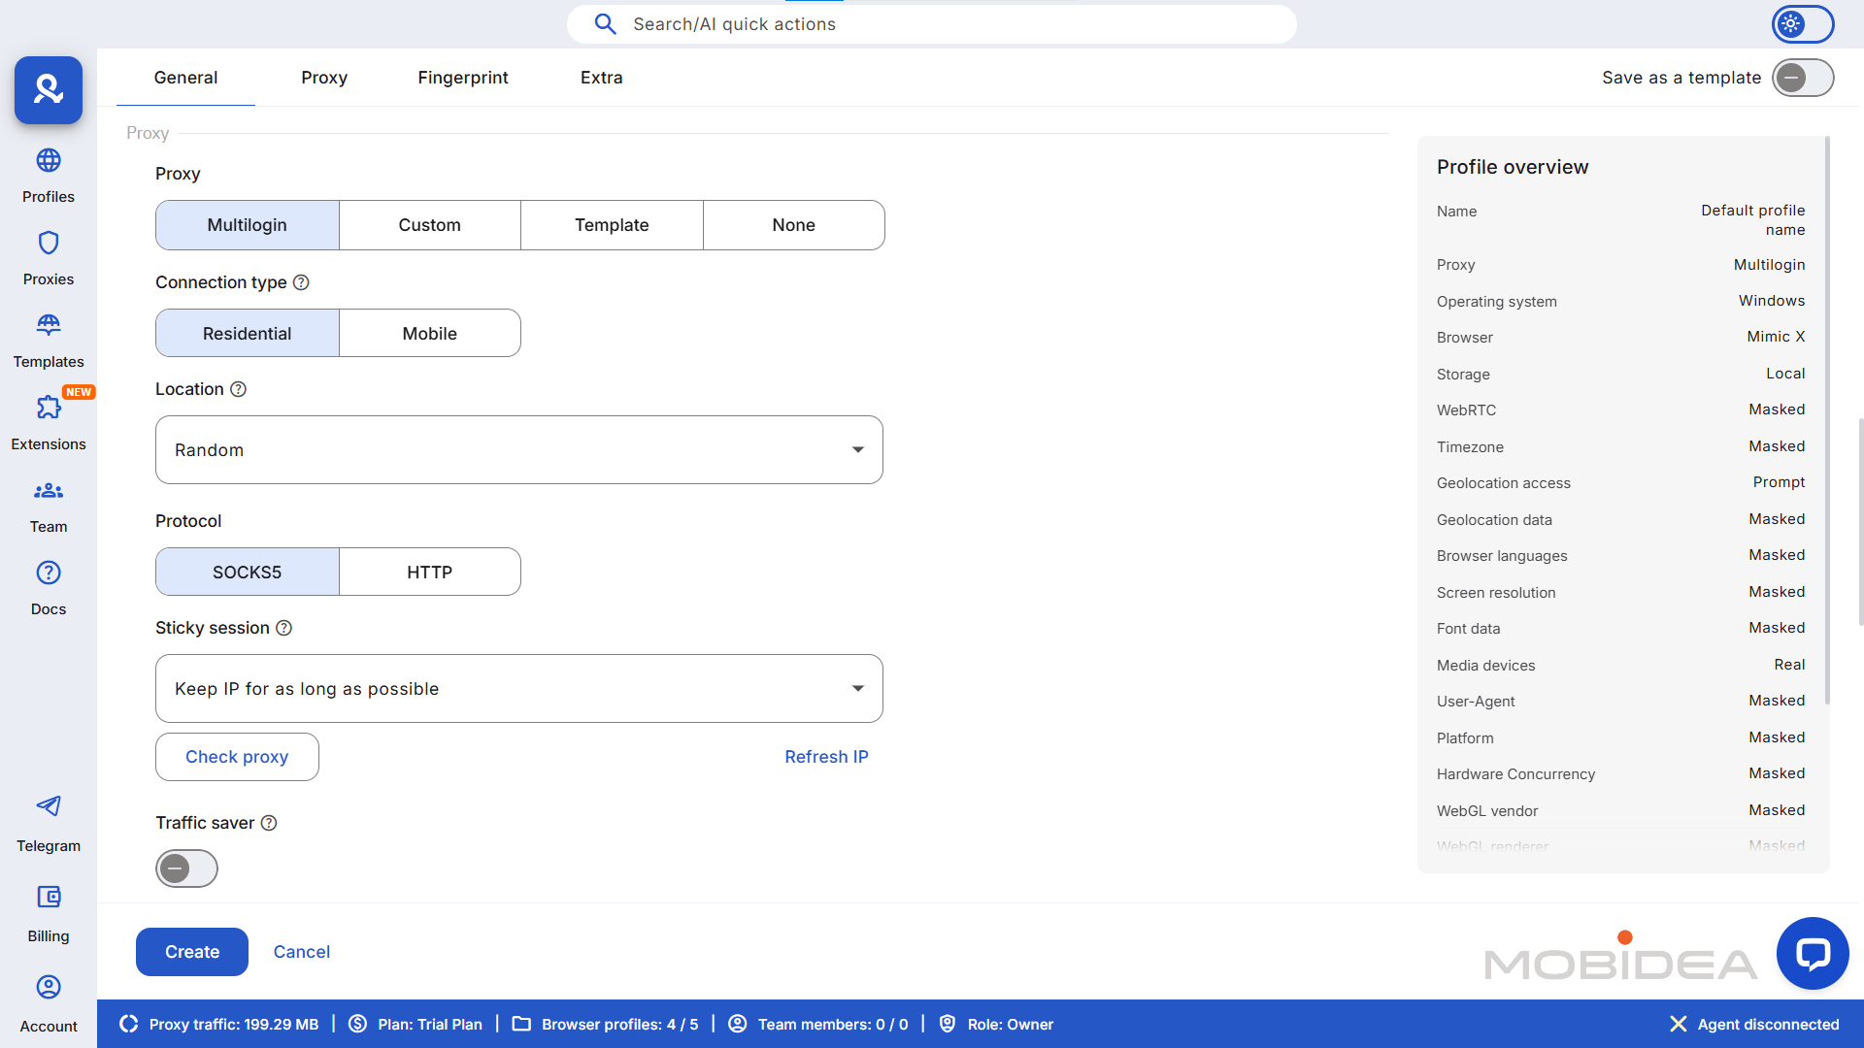Open the Location dropdown set to Random

(x=518, y=449)
